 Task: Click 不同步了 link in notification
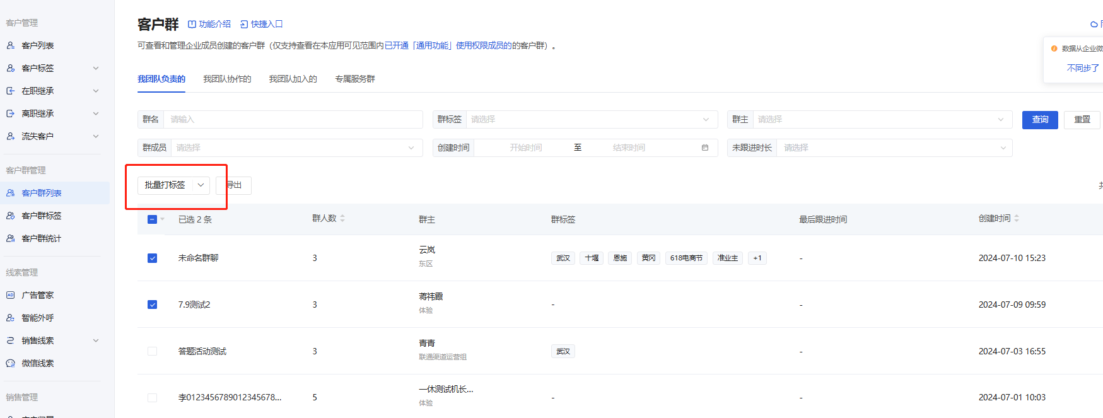1083,68
